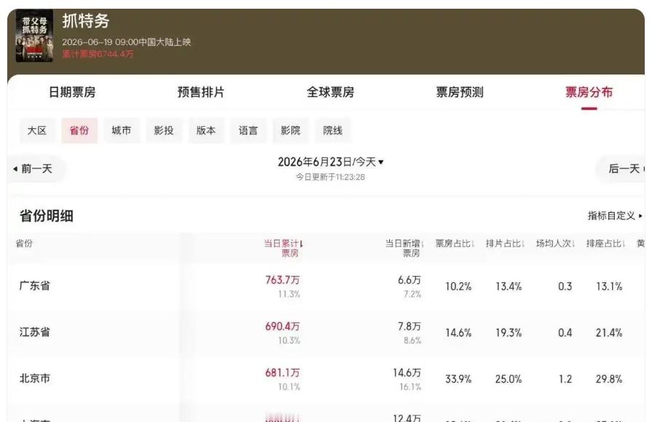Select the 票房分布 tab
This screenshot has width=660, height=422.
tap(589, 93)
